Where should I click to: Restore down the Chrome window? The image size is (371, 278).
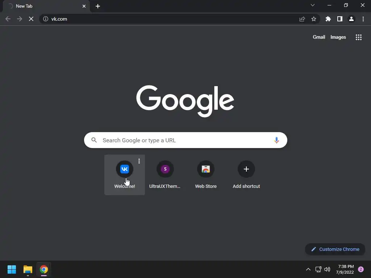point(346,5)
